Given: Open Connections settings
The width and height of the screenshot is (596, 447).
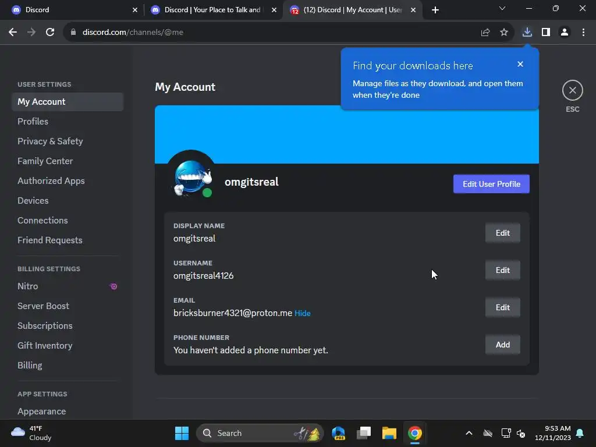Looking at the screenshot, I should pos(68,221).
